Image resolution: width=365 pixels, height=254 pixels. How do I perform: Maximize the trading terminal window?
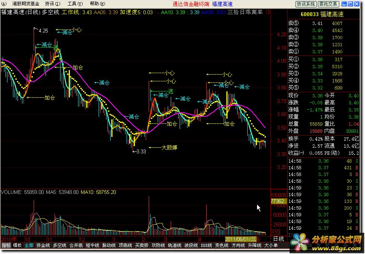coord(350,4)
